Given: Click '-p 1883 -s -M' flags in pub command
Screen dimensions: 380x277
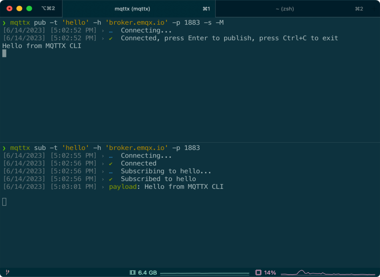Looking at the screenshot, I should coord(198,22).
